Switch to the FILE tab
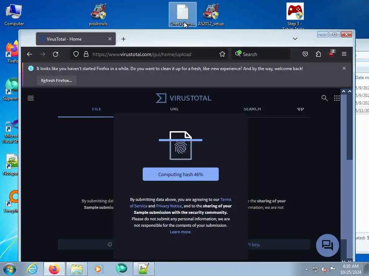 [97, 109]
